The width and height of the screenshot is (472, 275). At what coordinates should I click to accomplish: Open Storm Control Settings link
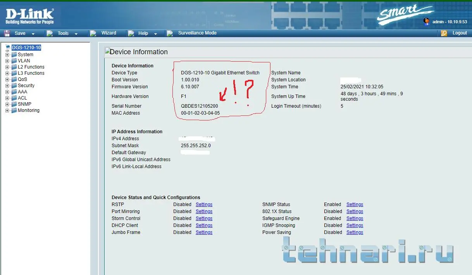pos(204,218)
